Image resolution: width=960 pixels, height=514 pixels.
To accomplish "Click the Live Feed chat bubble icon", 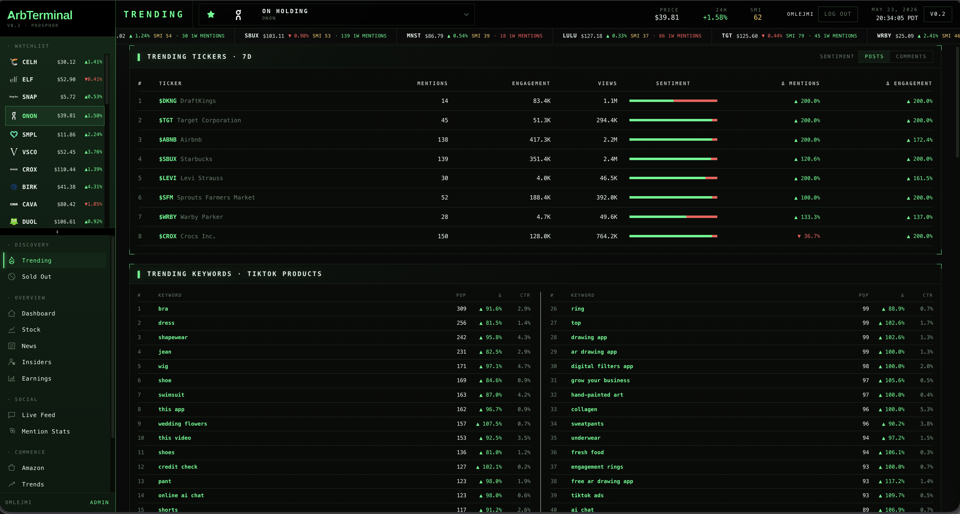I will pos(12,415).
